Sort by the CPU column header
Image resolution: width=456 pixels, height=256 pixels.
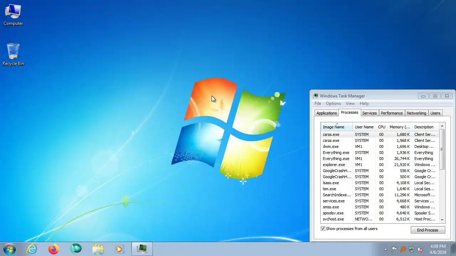[382, 127]
